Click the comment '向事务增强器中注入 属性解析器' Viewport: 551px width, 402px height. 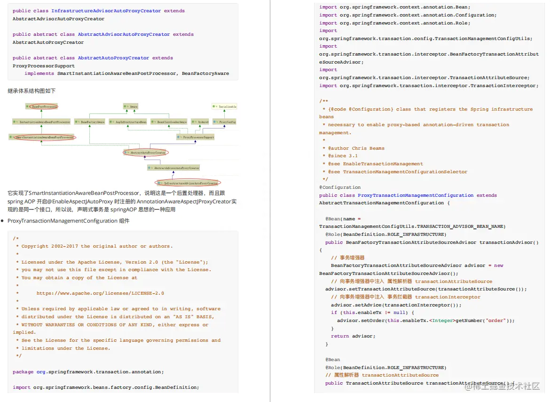point(411,281)
